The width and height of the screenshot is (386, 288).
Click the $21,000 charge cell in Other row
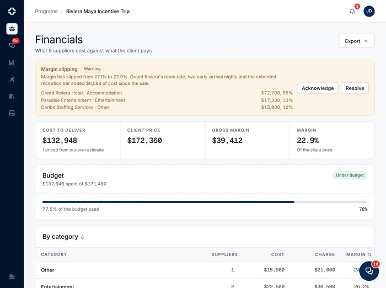coord(325,270)
